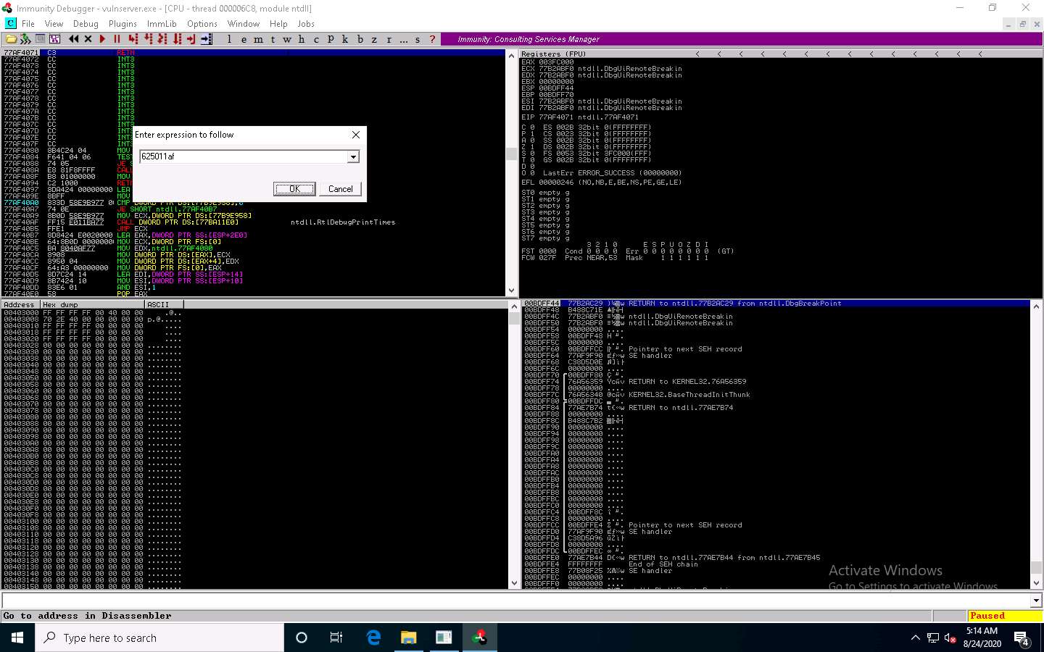Click into the expression field containing 625011af

(244, 156)
